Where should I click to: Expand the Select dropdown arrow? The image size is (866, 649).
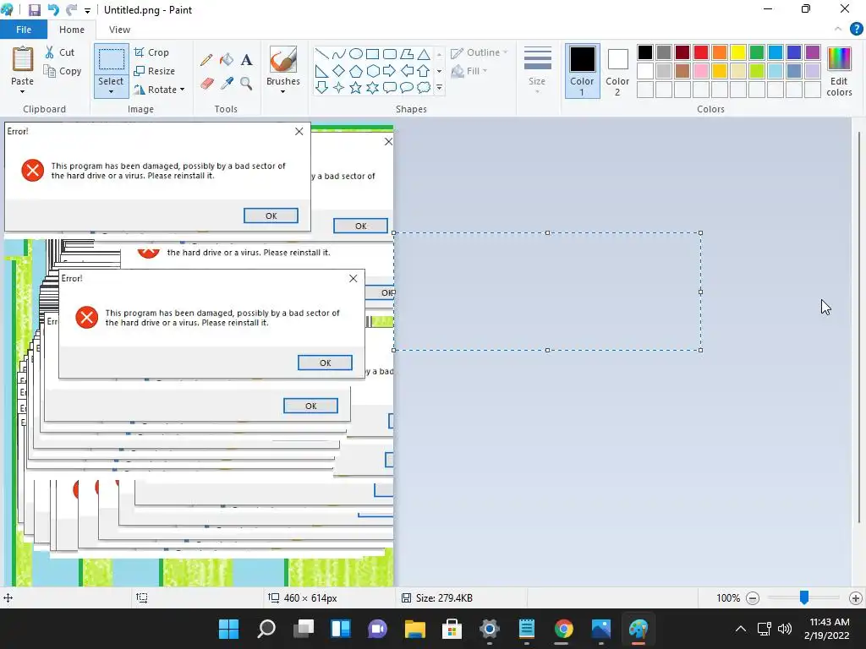click(x=111, y=91)
